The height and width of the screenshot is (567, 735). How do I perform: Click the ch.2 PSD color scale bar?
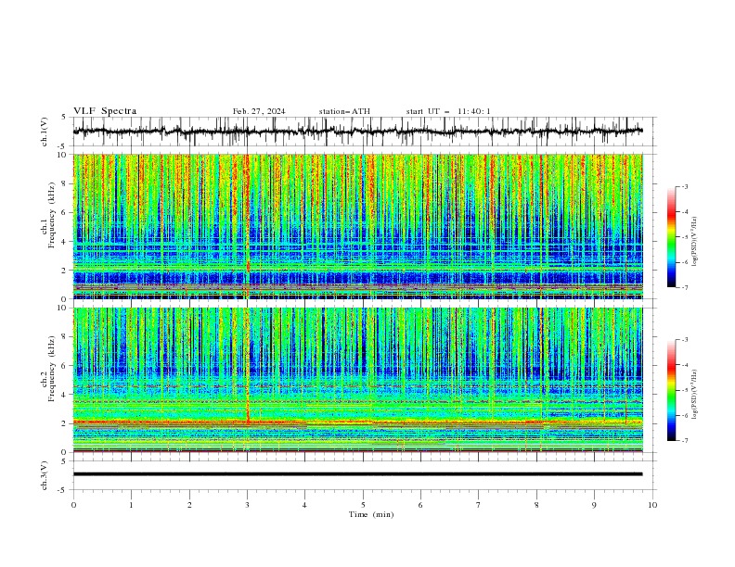click(x=671, y=390)
